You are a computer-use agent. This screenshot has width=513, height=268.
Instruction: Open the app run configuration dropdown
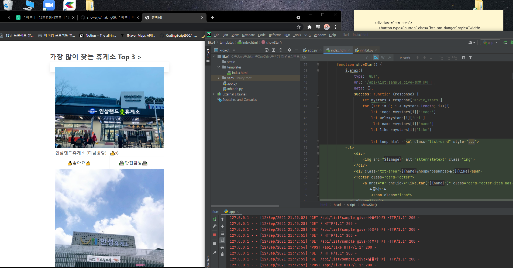491,43
